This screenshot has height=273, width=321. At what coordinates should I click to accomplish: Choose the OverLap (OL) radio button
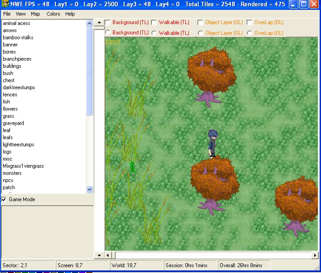click(x=250, y=33)
